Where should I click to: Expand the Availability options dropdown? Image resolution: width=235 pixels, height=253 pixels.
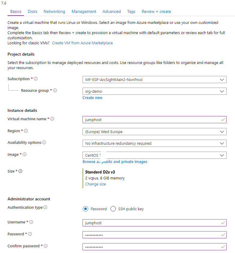pos(154,144)
